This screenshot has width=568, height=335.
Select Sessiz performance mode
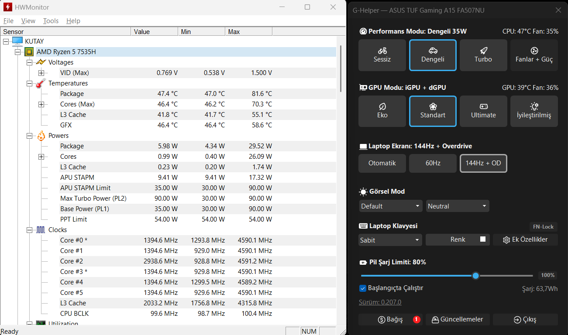point(382,55)
